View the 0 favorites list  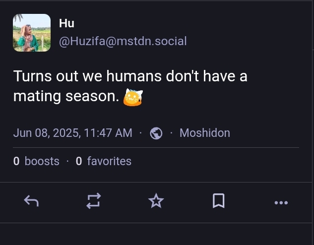tap(104, 161)
